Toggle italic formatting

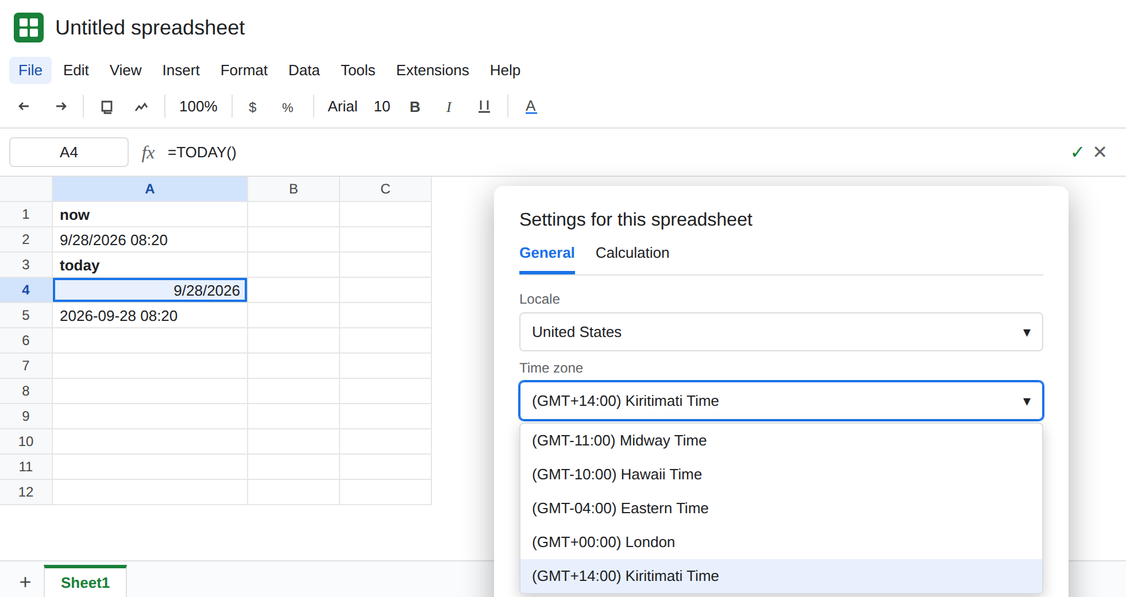pyautogui.click(x=449, y=107)
